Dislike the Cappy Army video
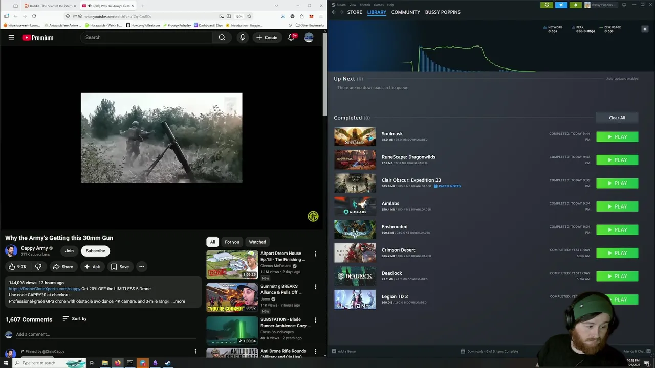655x368 pixels. [x=38, y=267]
